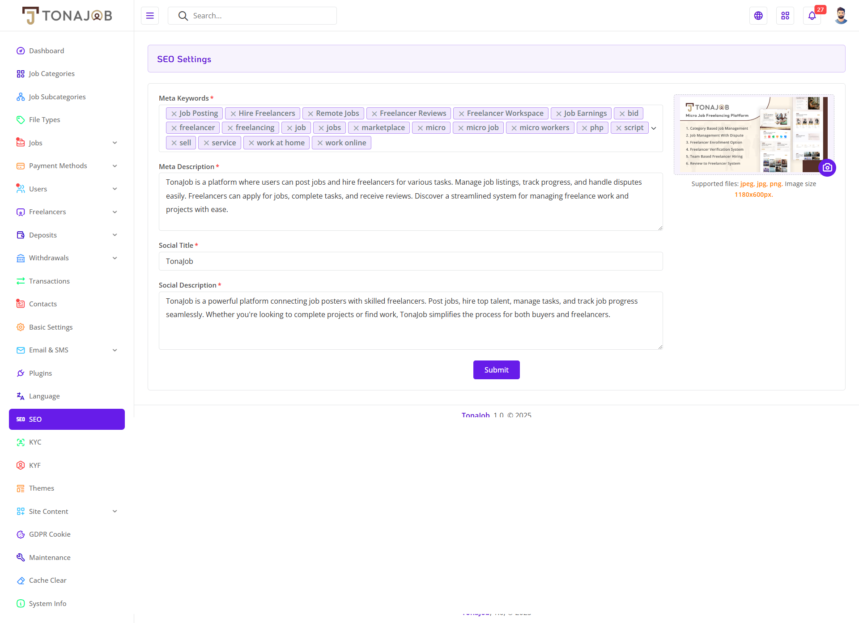
Task: Expand the Site Content submenu
Action: click(x=115, y=511)
